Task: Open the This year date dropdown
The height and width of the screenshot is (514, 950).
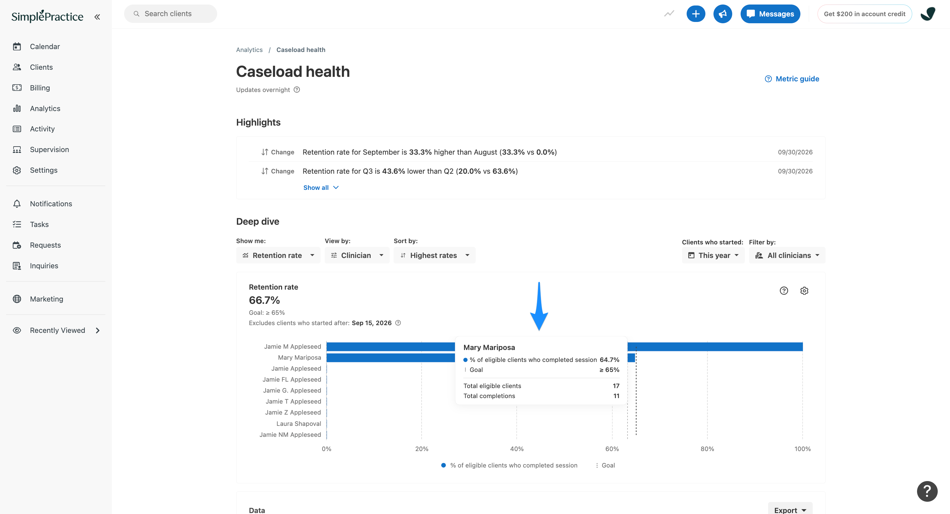Action: (713, 255)
